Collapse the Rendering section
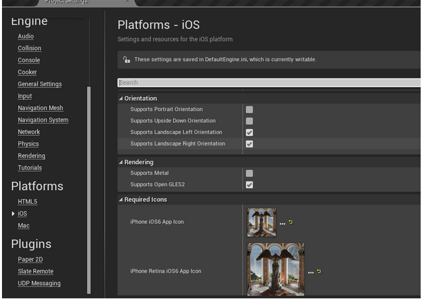The height and width of the screenshot is (299, 422). point(121,162)
